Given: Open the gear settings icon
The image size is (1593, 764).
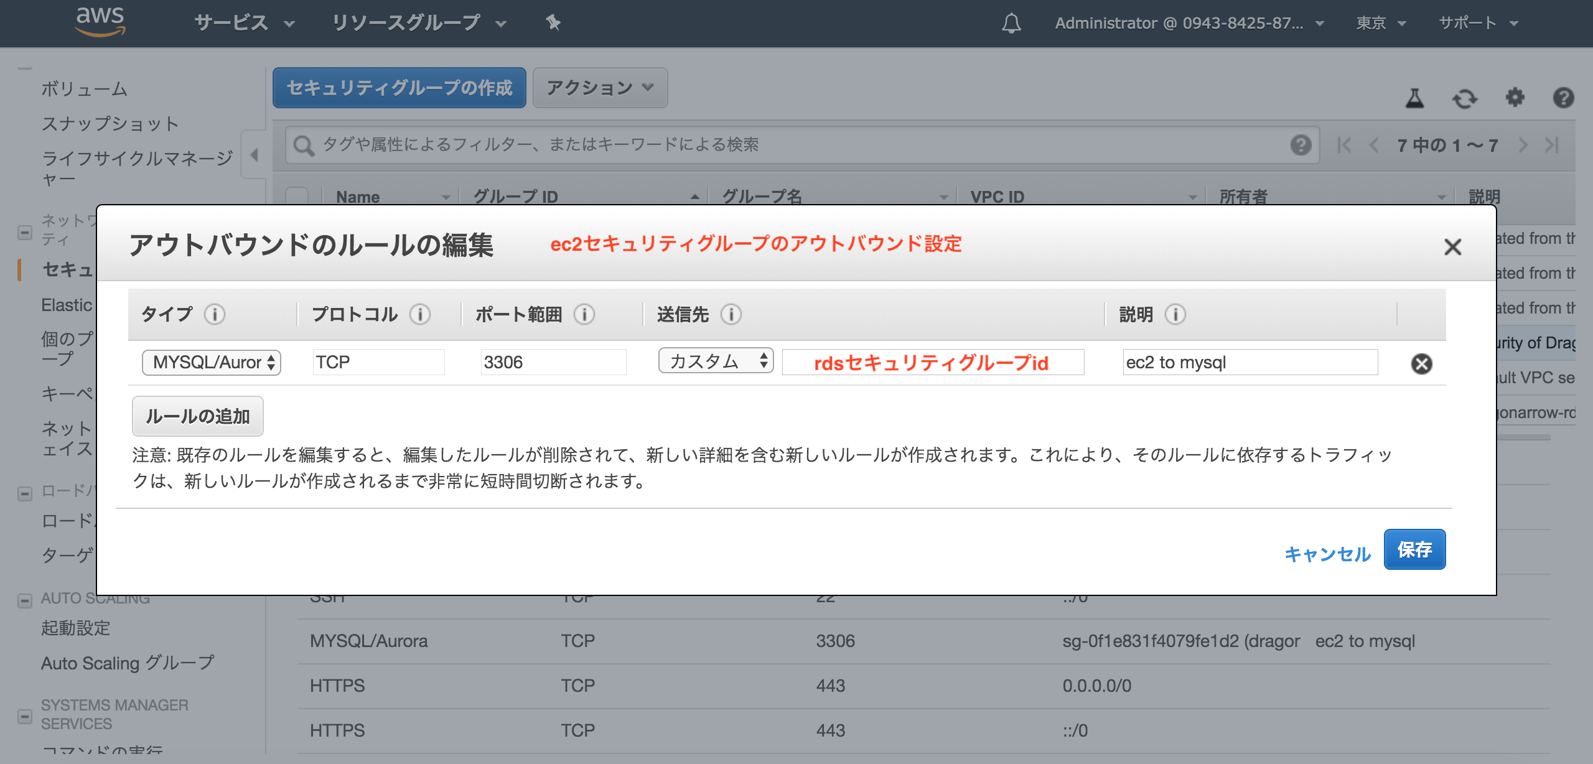Looking at the screenshot, I should 1515,98.
